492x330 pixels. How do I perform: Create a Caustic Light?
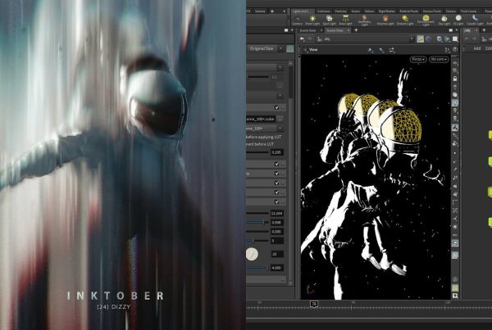475,20
